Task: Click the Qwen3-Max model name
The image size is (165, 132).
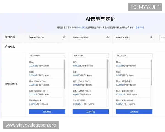Action: point(122,37)
